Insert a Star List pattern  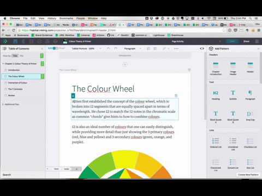[x=250, y=164]
